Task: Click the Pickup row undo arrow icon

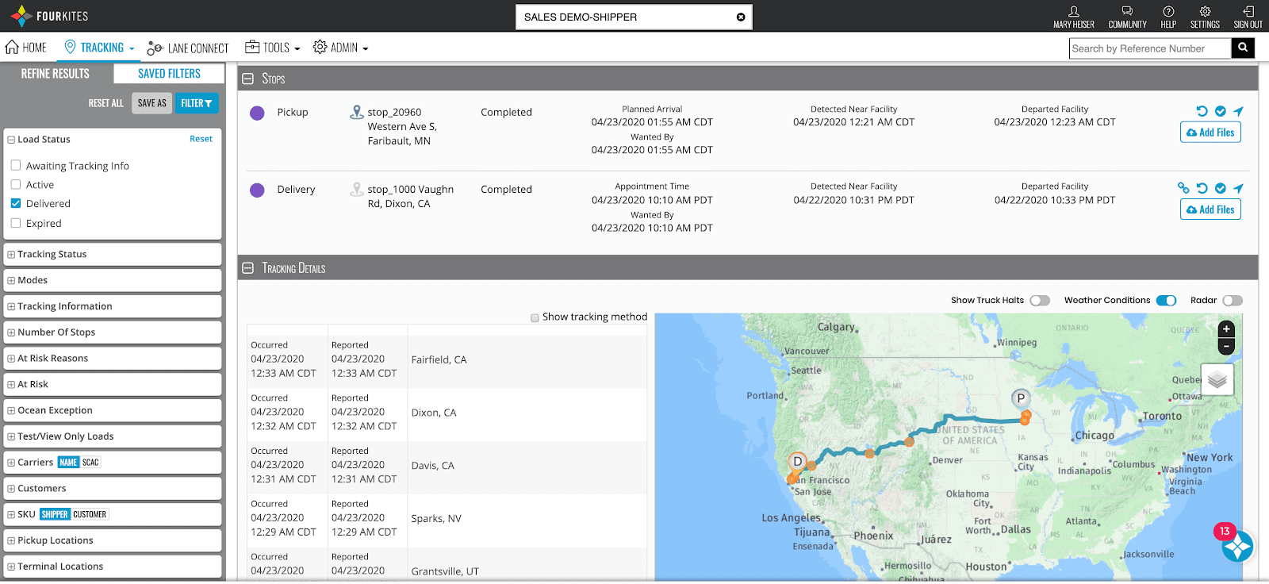Action: pos(1202,111)
